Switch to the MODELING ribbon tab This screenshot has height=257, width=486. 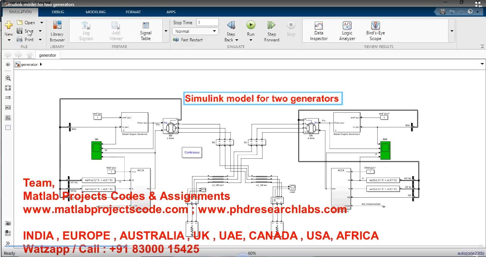pyautogui.click(x=95, y=12)
